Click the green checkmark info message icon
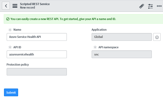Viewport: 163px width, 100px height. 8,19
